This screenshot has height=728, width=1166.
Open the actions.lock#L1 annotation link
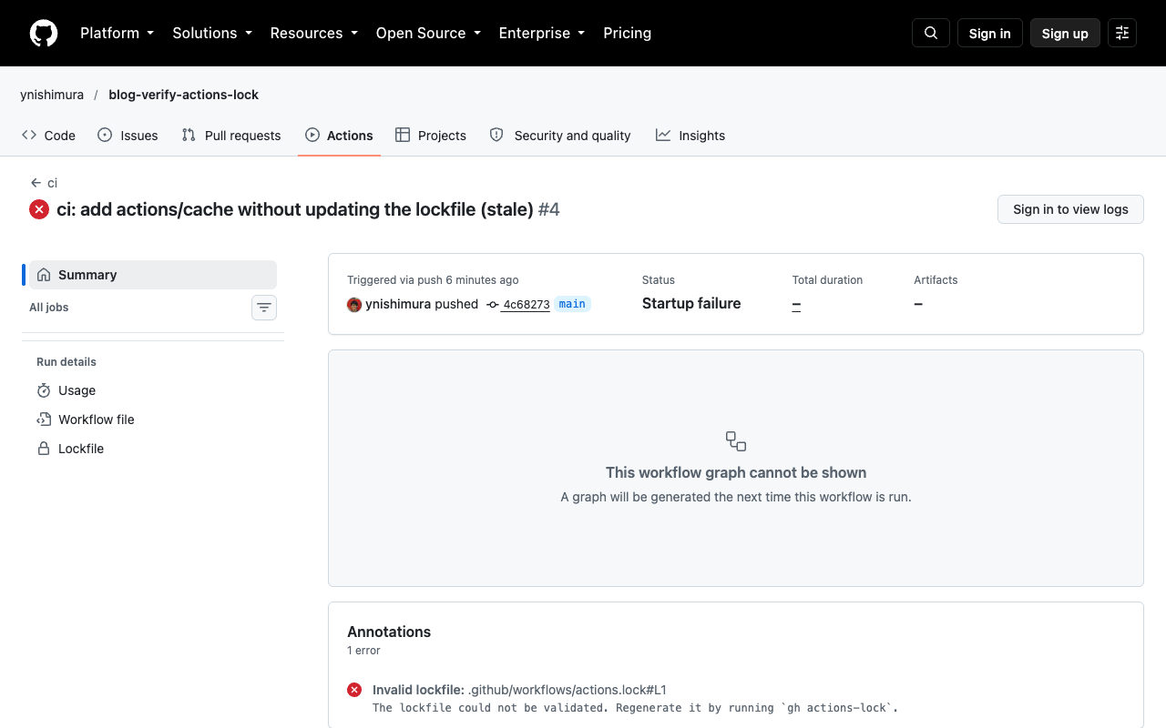[568, 690]
